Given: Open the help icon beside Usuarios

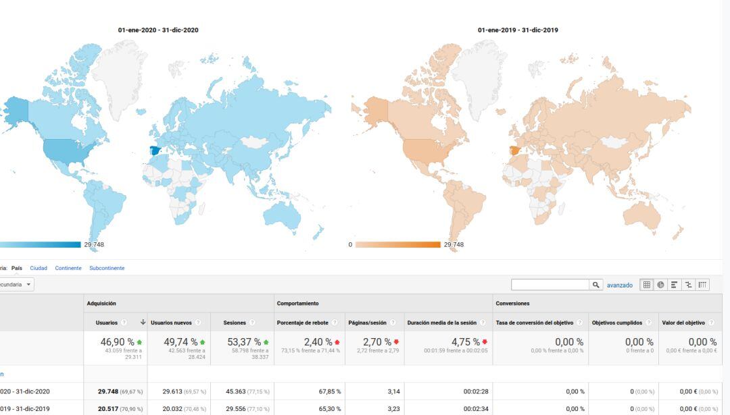Looking at the screenshot, I should pyautogui.click(x=124, y=322).
